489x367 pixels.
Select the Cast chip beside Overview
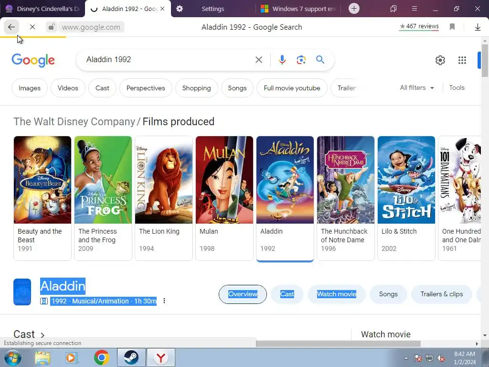(287, 294)
